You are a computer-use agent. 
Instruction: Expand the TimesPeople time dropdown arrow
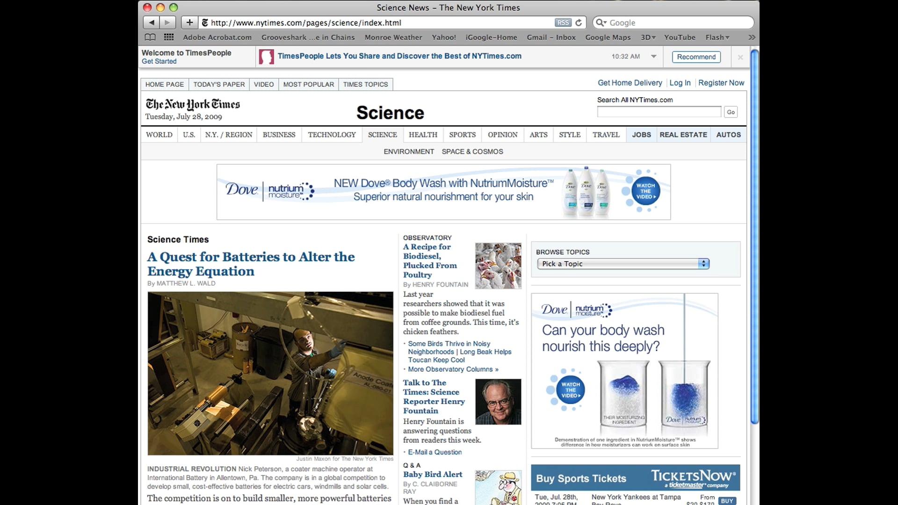pyautogui.click(x=653, y=57)
